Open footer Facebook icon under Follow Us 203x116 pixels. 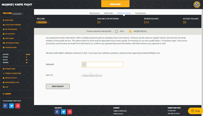pyautogui.click(x=57, y=112)
